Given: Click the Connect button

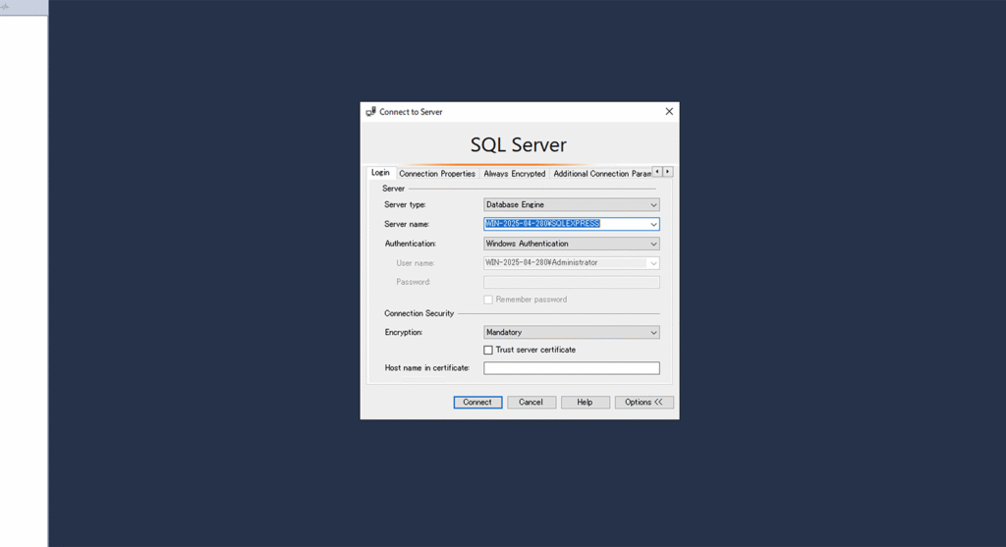Looking at the screenshot, I should click(x=477, y=402).
